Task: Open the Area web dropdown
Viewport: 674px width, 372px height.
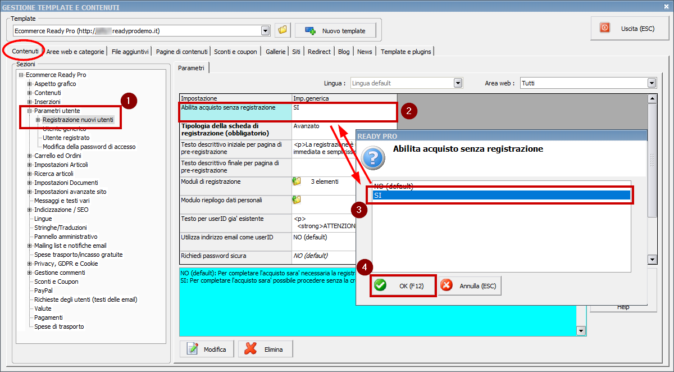Action: point(652,83)
